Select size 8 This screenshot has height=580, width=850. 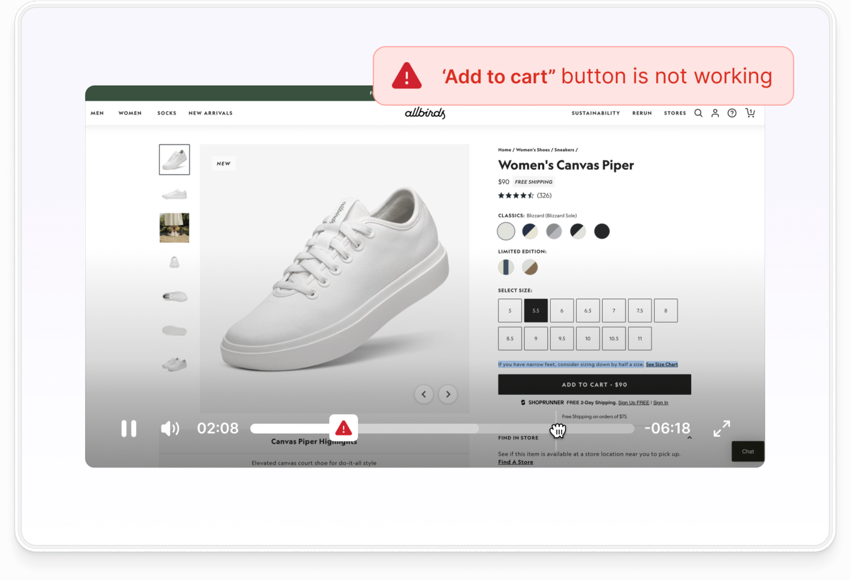666,310
